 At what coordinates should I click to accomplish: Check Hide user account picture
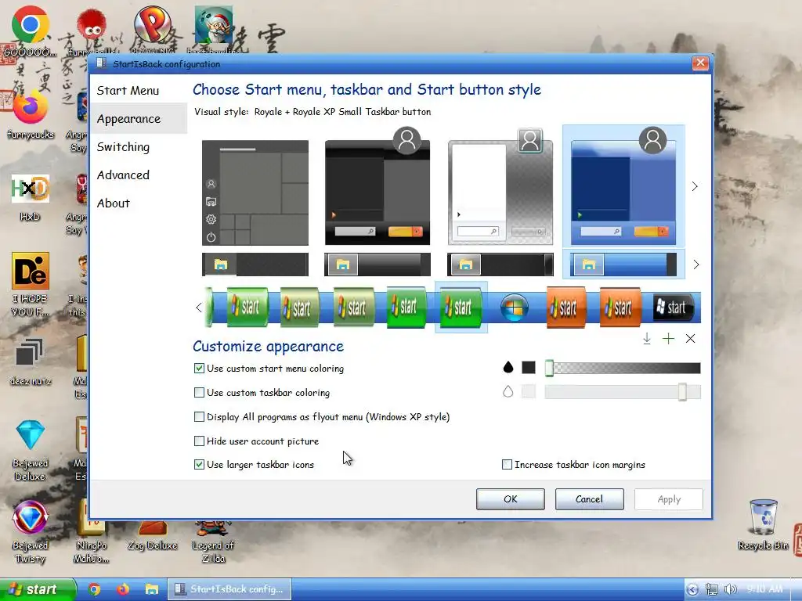[199, 441]
